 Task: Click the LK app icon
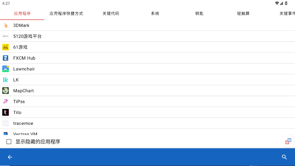6,80
